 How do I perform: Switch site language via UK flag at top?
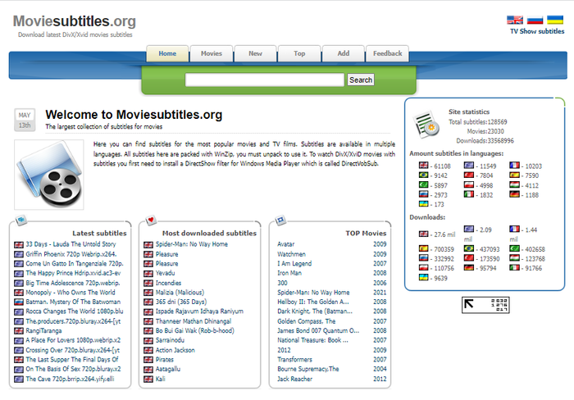click(515, 20)
